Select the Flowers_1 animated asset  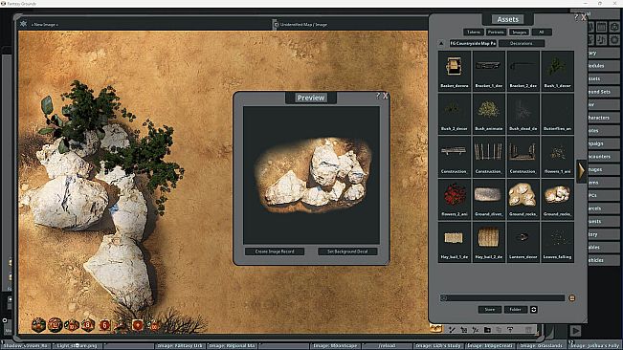557,156
